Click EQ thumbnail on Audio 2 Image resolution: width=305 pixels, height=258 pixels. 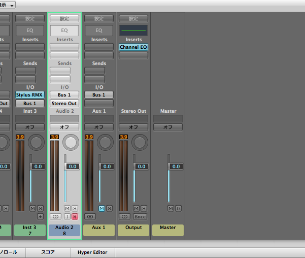pyautogui.click(x=64, y=30)
